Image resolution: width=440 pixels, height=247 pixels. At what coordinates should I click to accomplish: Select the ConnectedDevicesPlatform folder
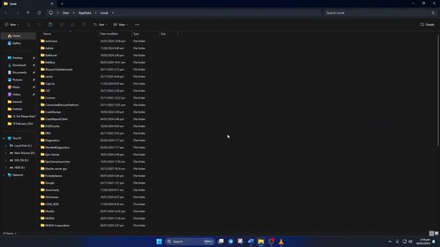pos(62,105)
